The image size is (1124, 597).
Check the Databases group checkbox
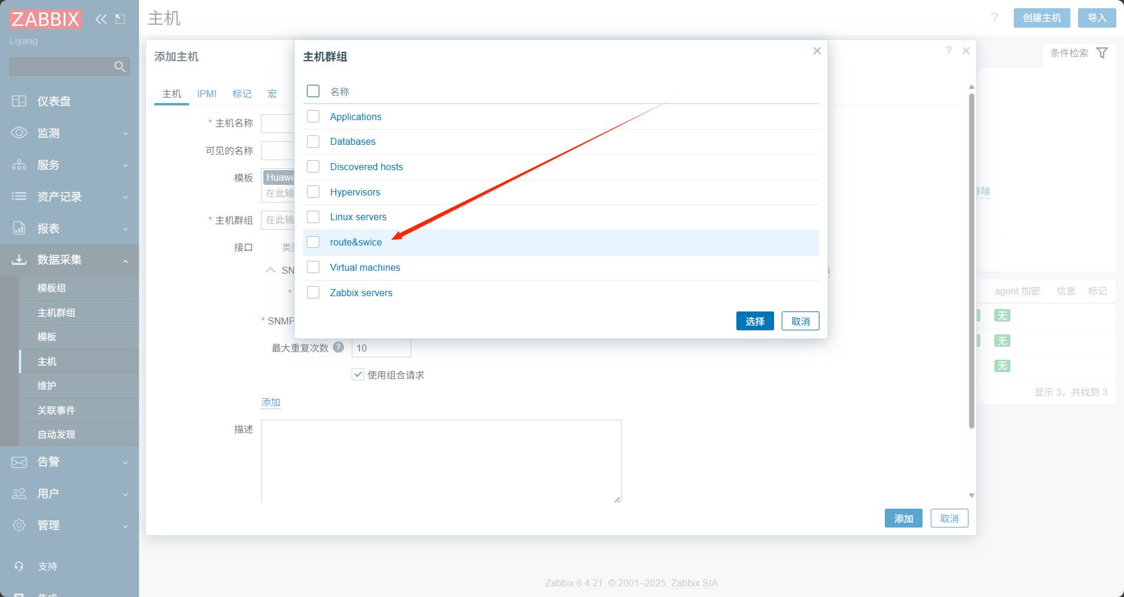313,142
